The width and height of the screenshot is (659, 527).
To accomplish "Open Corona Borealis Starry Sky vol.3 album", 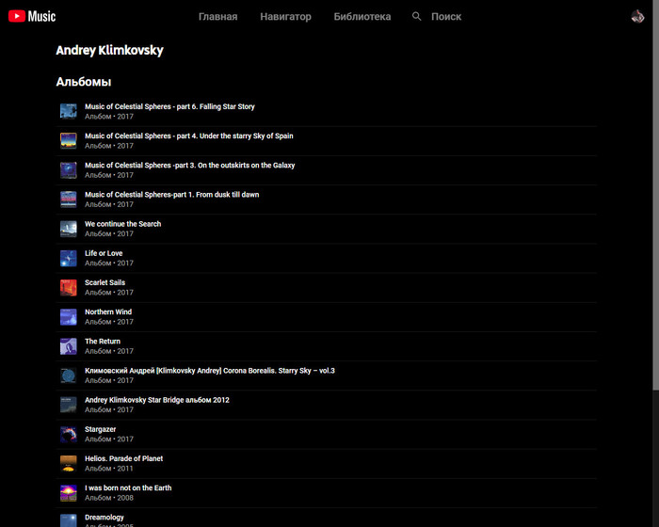I will tap(209, 371).
